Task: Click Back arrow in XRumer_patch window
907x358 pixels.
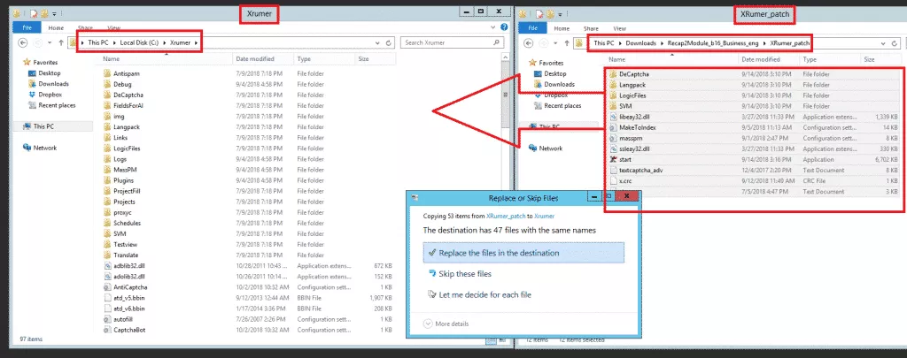Action: pos(529,43)
